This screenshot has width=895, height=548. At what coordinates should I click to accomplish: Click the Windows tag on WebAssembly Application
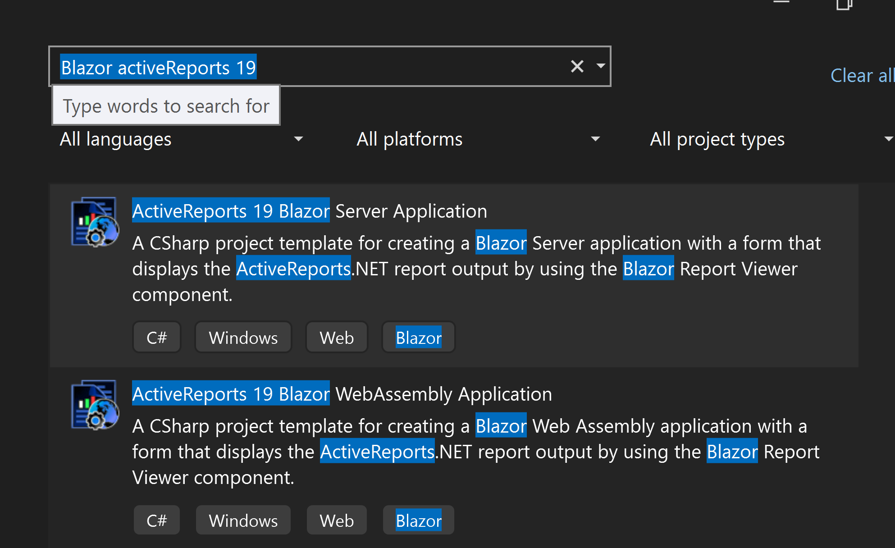click(x=243, y=521)
